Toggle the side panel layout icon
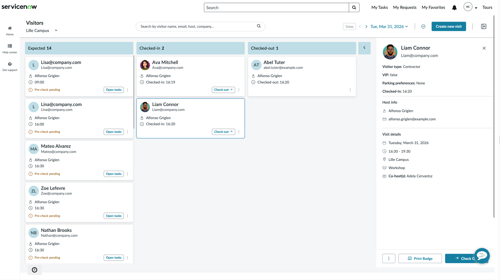500x280 pixels. click(x=484, y=27)
